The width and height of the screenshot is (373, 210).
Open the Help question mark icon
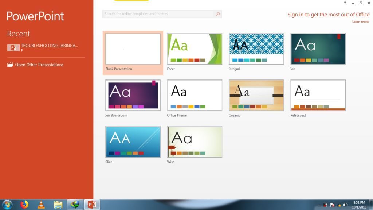[345, 3]
